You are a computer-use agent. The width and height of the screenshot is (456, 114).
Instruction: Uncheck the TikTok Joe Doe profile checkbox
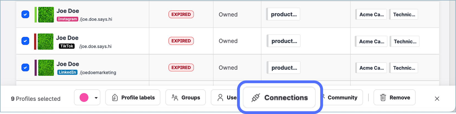point(25,41)
